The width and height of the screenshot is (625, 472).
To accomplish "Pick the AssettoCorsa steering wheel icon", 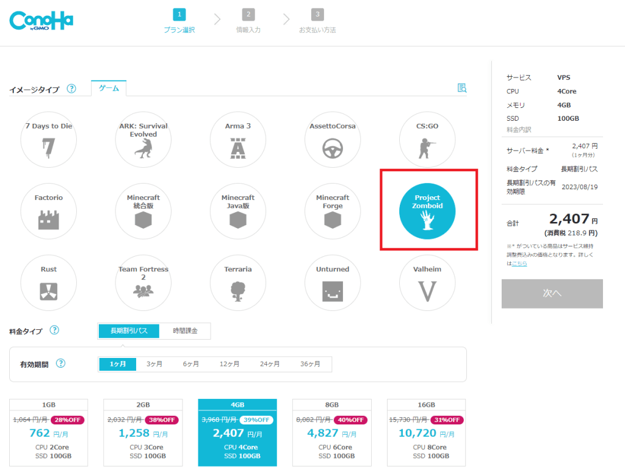I will pos(333,149).
